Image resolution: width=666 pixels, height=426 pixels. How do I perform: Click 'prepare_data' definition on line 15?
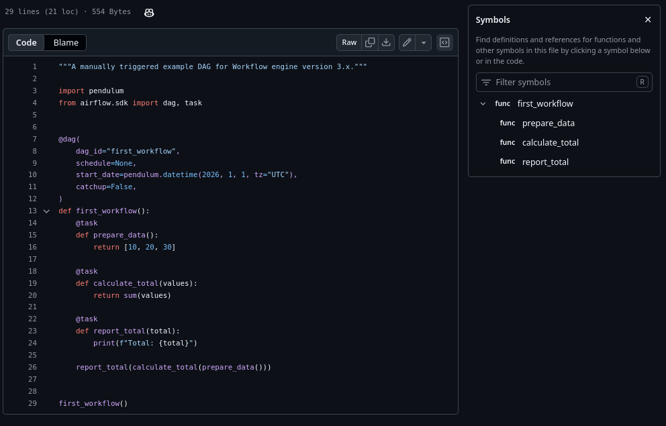[120, 235]
